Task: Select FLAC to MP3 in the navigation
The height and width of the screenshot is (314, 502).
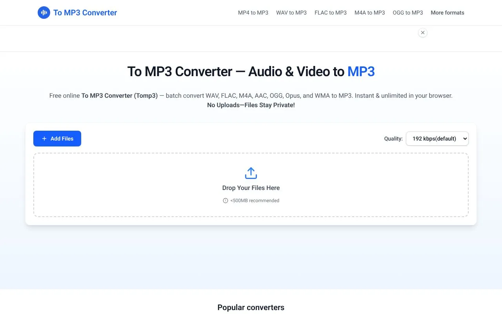Action: pos(331,13)
